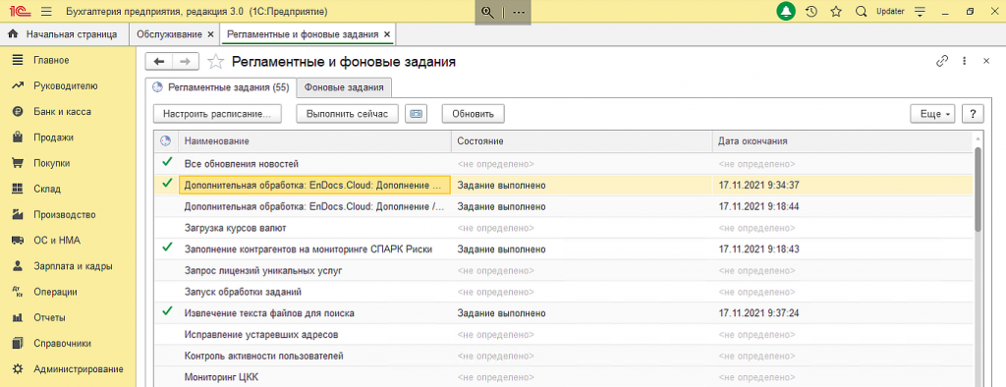Click the hamburger main menu icon

point(46,12)
